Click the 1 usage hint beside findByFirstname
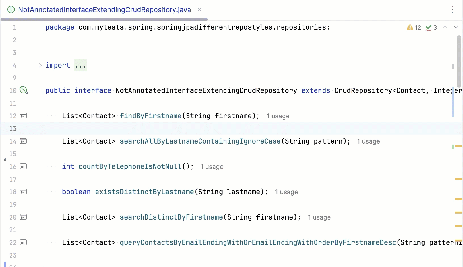 278,116
